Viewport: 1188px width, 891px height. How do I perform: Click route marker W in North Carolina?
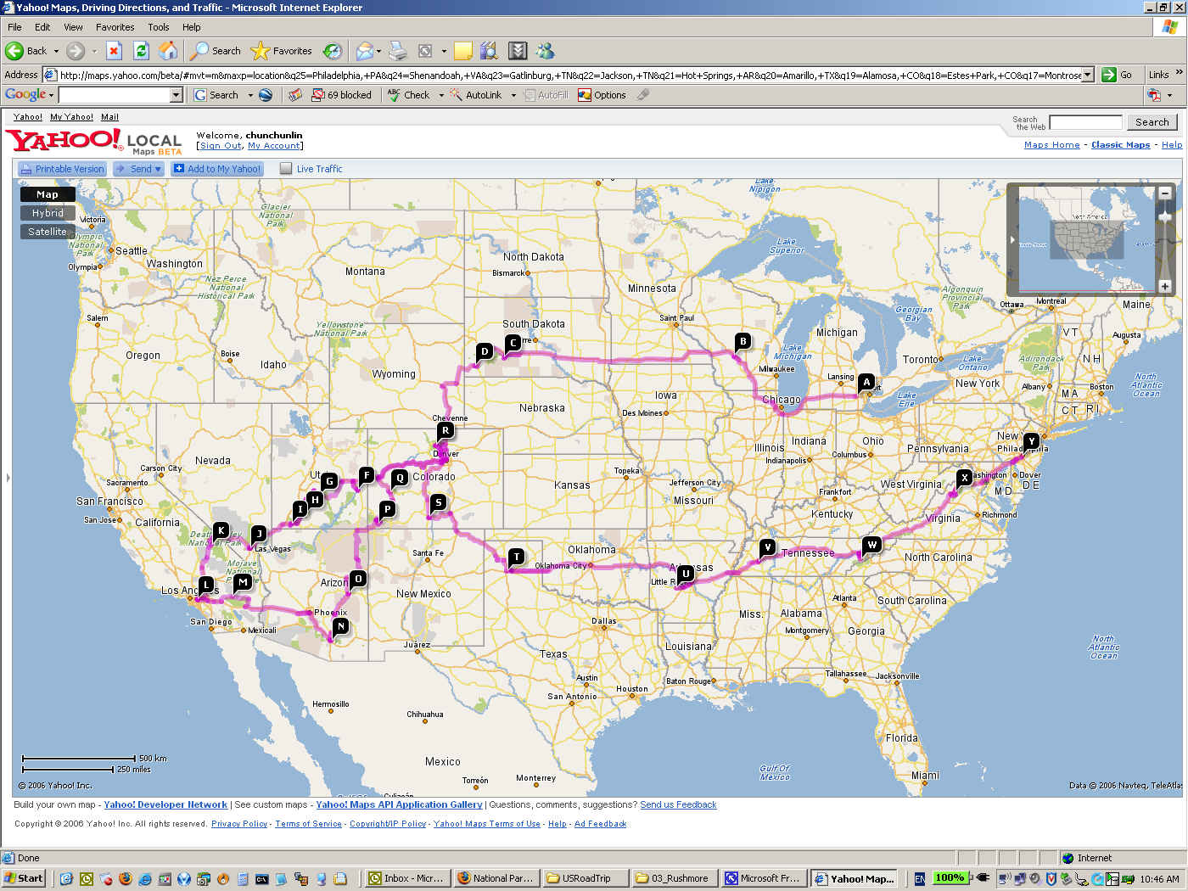tap(871, 544)
